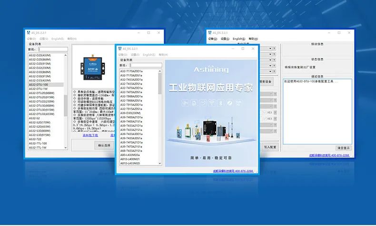Open the 帮助(H) menu in the left window
This screenshot has height=226, width=376.
pyautogui.click(x=72, y=39)
